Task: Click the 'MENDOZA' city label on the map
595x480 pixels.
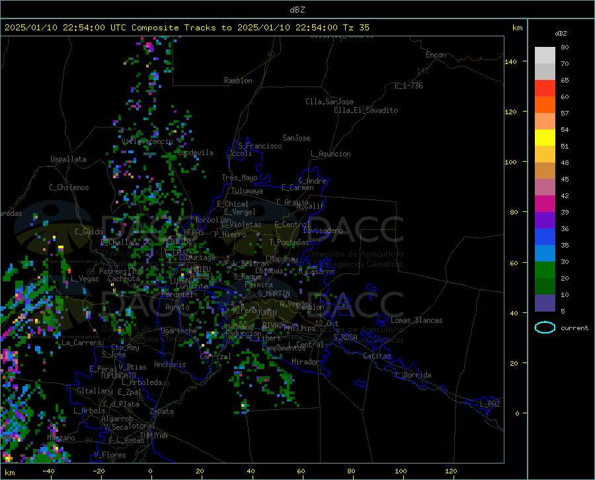Action: [x=176, y=241]
